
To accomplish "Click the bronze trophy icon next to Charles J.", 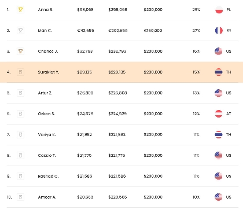I will tap(20, 52).
